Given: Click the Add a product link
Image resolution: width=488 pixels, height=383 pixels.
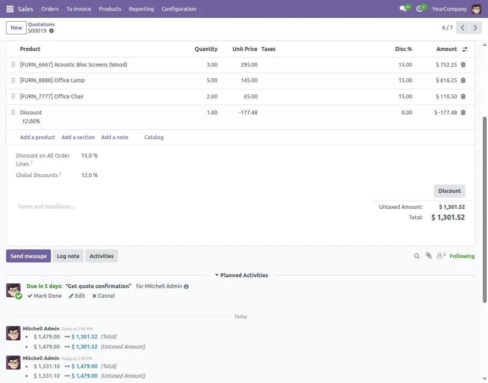Looking at the screenshot, I should pyautogui.click(x=37, y=138).
